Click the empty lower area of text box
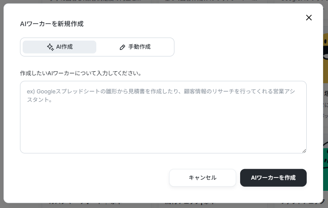The height and width of the screenshot is (208, 328). pyautogui.click(x=163, y=133)
